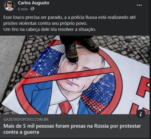151x139 pixels.
Task: Click headline's second line "contra a guerra"
Action: click(21, 132)
